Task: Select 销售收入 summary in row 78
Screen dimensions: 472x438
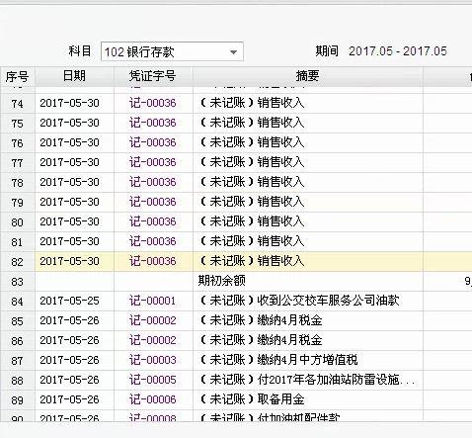Action: point(280,182)
